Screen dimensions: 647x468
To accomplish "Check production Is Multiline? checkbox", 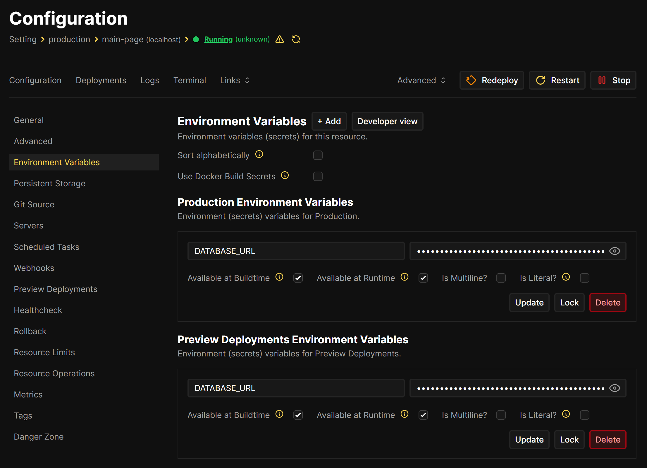I will [x=501, y=278].
